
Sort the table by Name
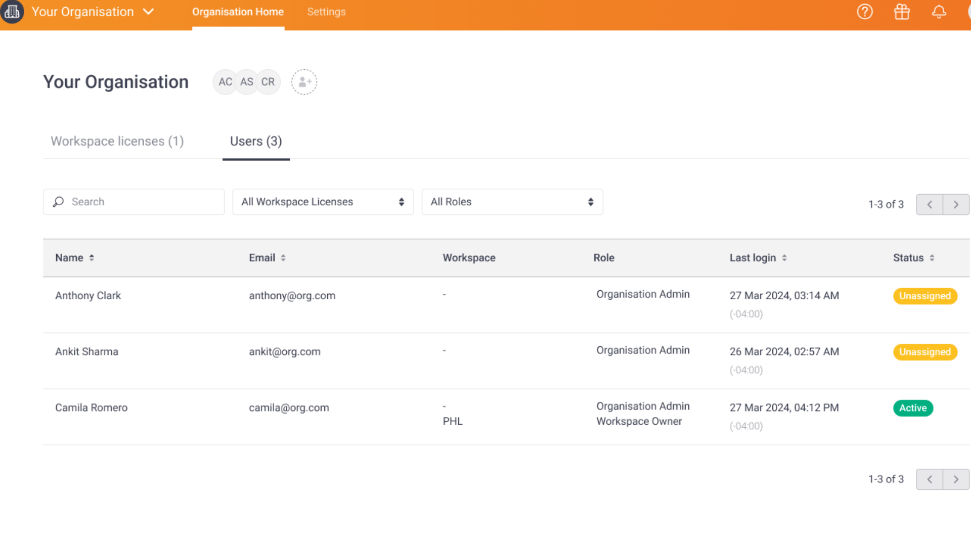click(x=74, y=257)
